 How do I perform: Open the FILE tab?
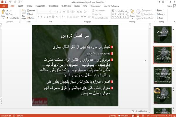click(4, 6)
